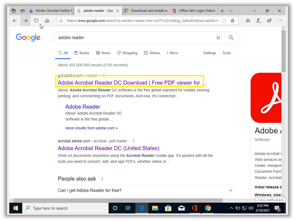Go forward with the arrow button
The image size is (295, 221).
click(25, 21)
